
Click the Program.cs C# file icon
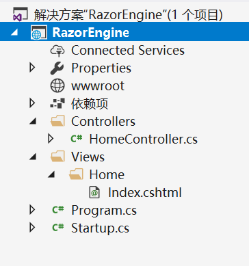pos(58,209)
